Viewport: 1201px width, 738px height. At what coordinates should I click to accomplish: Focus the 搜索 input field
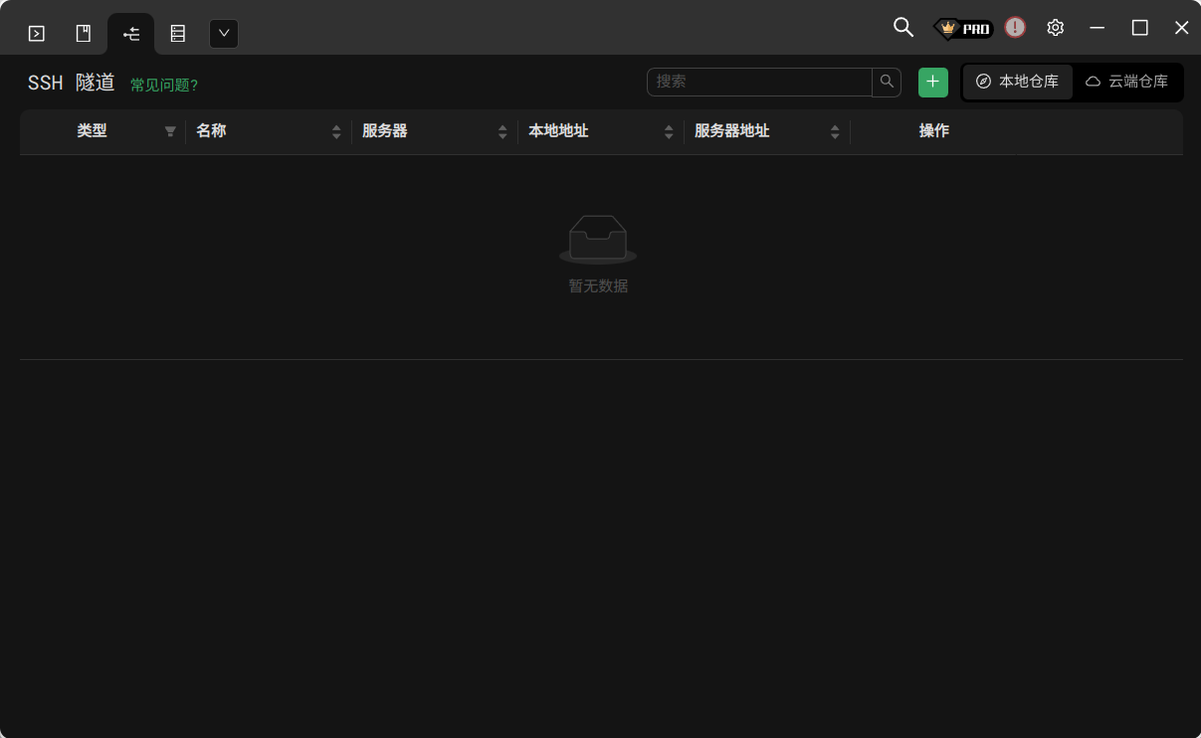[x=760, y=82]
